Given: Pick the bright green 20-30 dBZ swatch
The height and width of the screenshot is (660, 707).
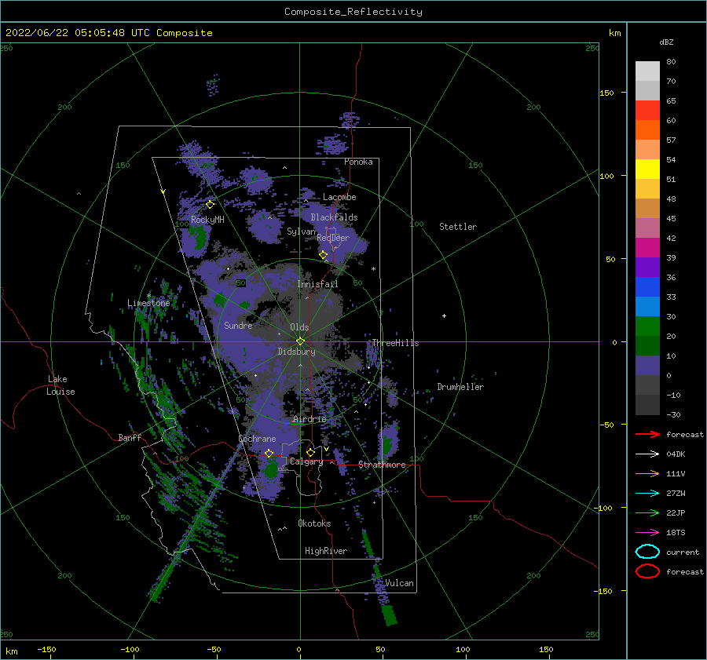Looking at the screenshot, I should pyautogui.click(x=647, y=326).
